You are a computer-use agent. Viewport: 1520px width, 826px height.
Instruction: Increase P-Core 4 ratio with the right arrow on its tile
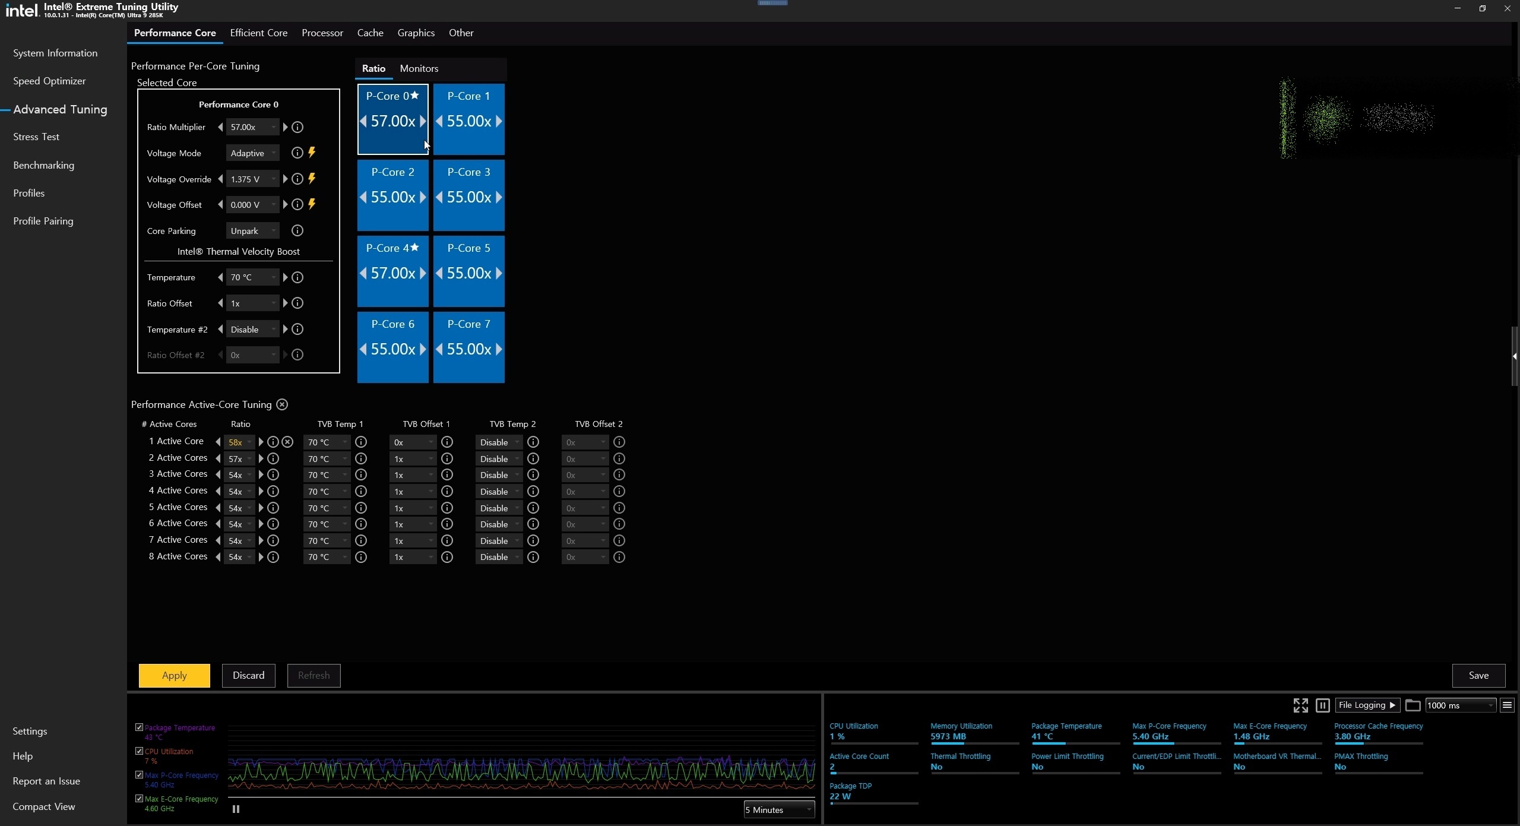point(423,273)
